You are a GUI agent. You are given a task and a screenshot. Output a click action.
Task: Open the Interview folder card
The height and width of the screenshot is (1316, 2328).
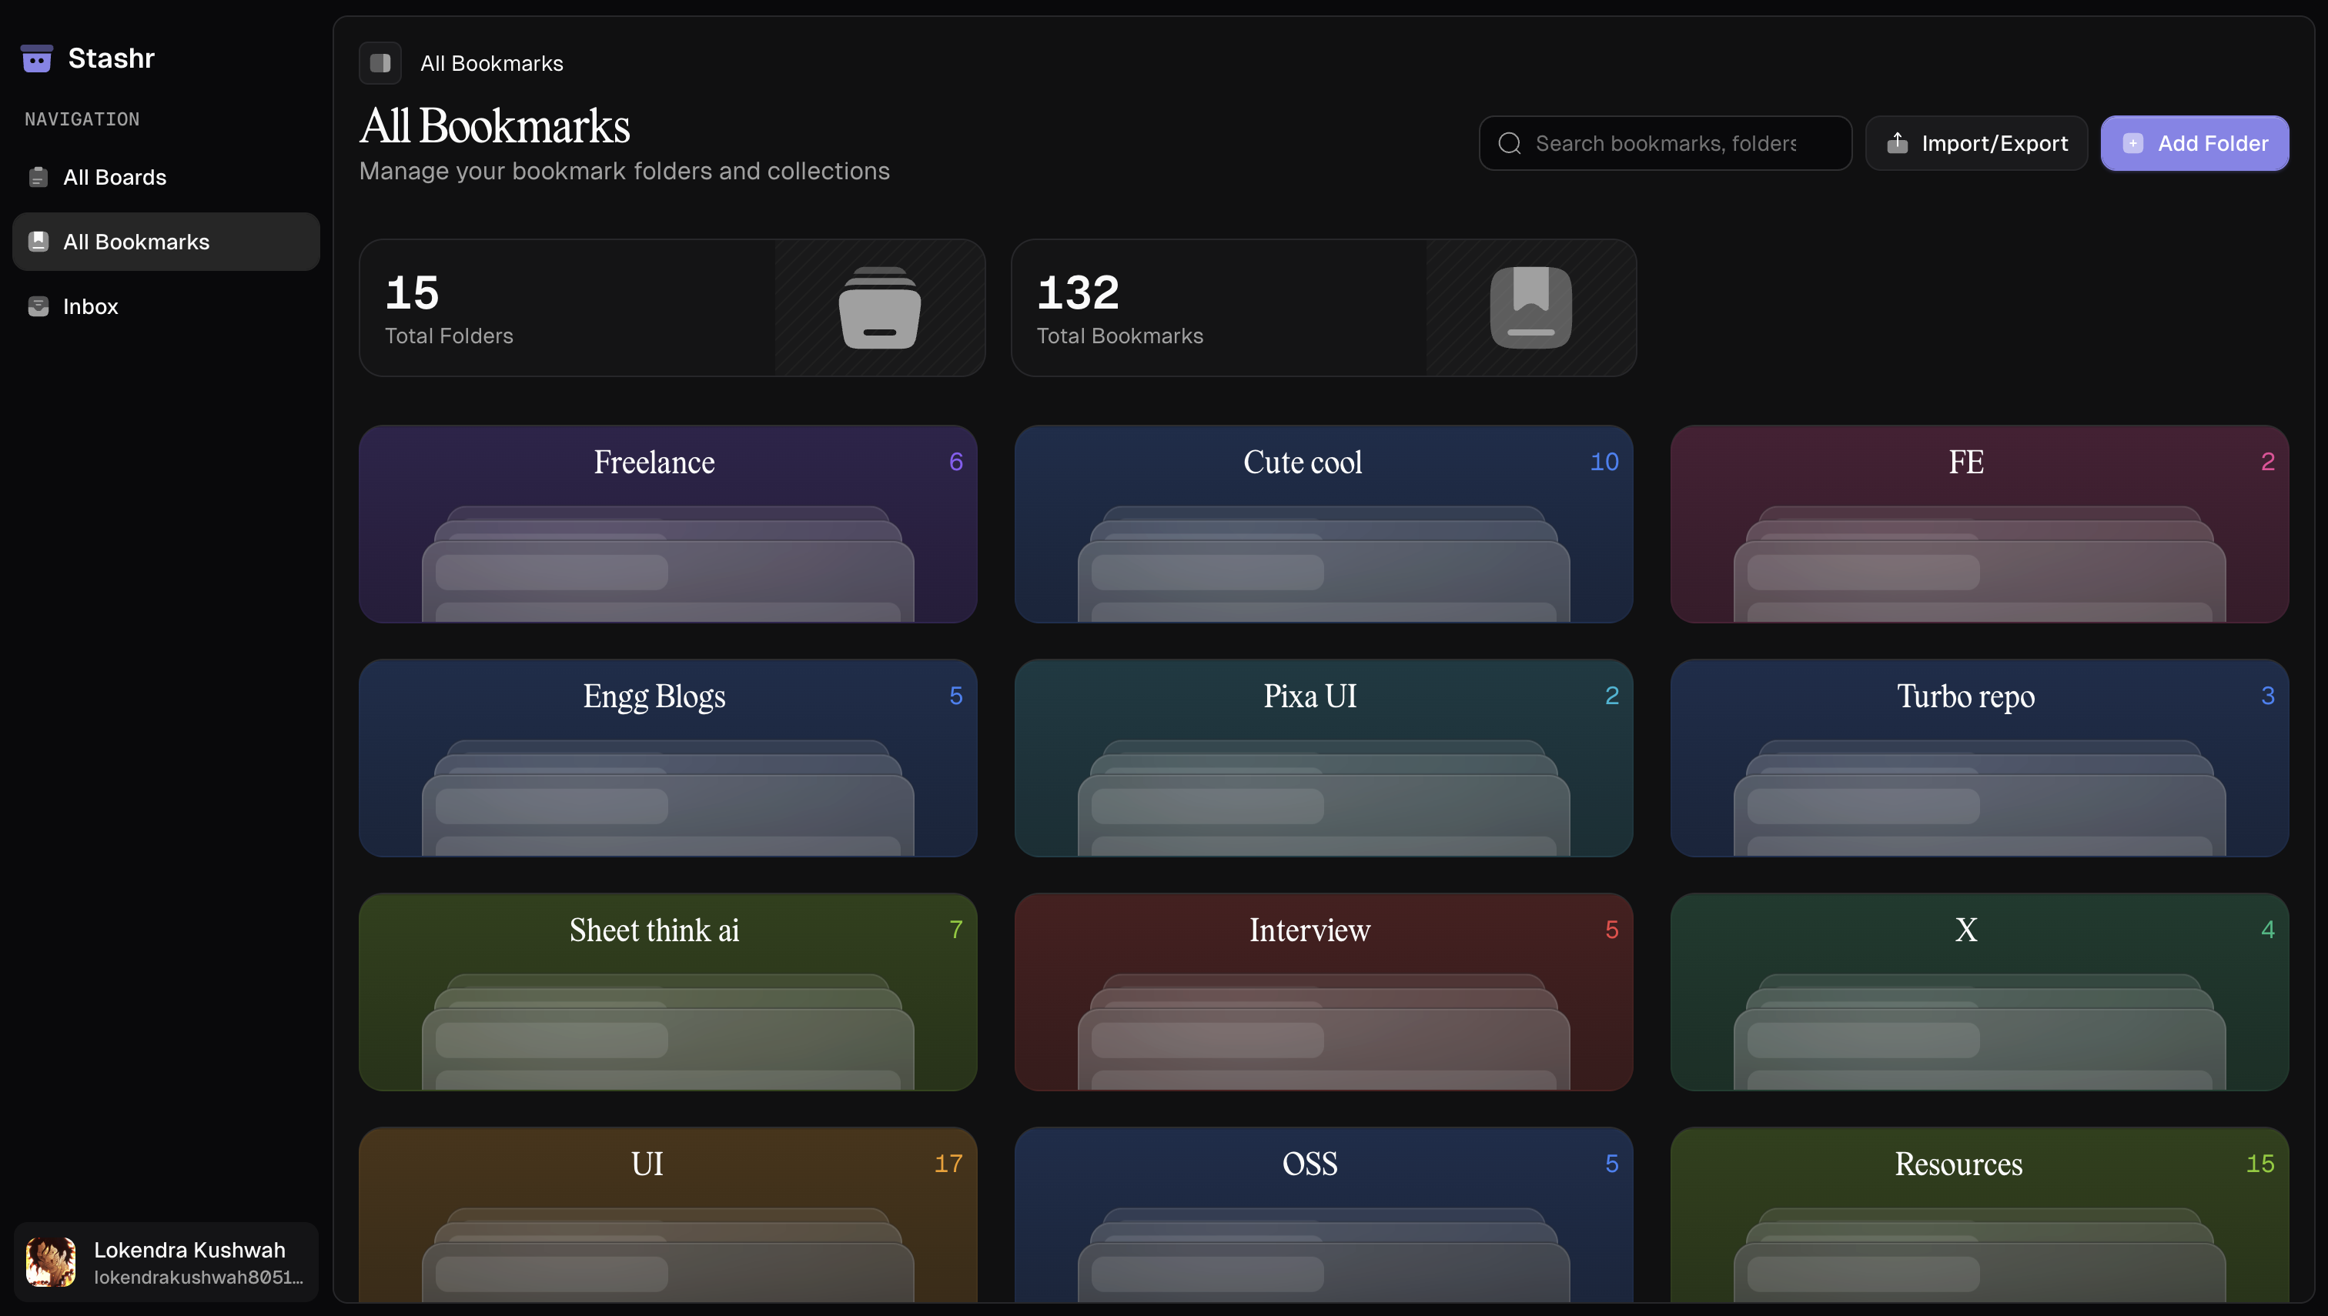tap(1323, 991)
